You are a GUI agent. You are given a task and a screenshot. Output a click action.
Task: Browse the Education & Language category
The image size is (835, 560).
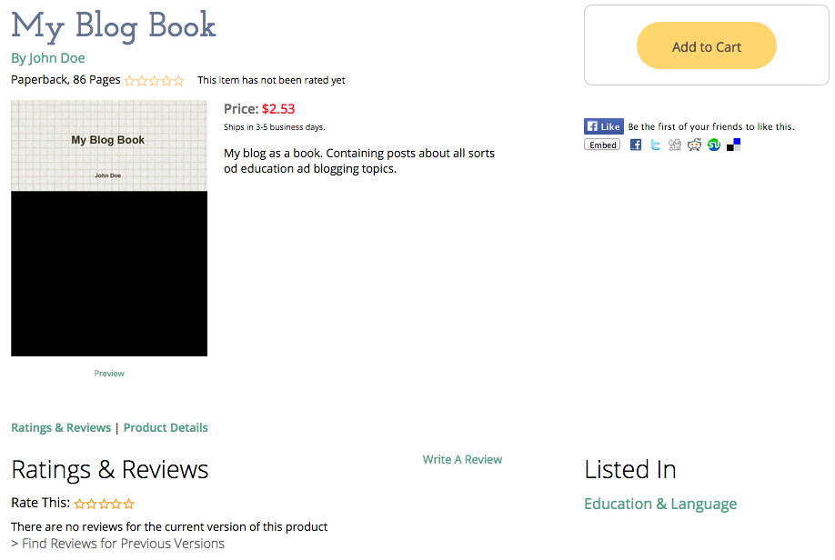659,504
